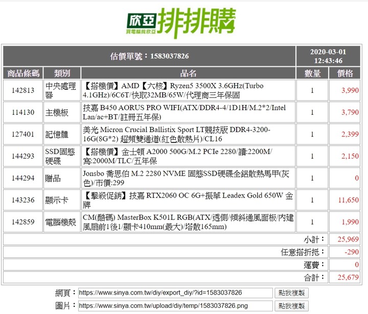Click the price 11,650

348,200
